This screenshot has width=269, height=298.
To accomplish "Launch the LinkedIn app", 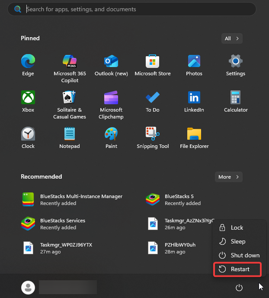I will 194,102.
